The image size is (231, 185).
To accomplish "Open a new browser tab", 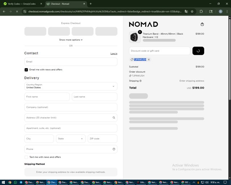I will click(x=91, y=4).
